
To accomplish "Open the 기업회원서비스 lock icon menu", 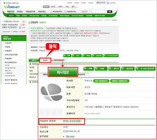I will pos(70,12).
